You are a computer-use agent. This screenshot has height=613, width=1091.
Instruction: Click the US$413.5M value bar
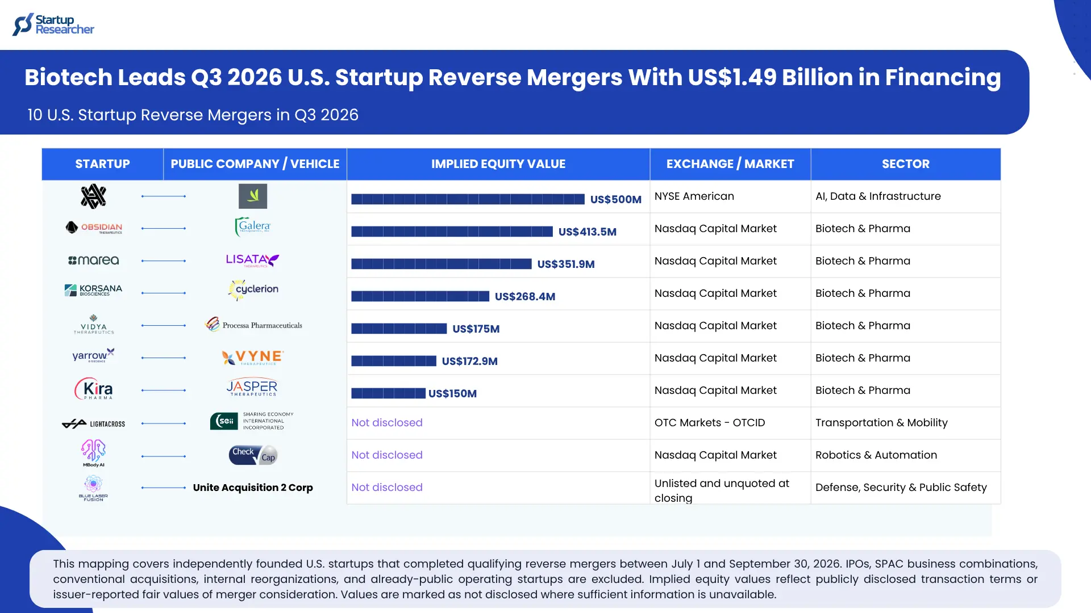click(x=452, y=232)
